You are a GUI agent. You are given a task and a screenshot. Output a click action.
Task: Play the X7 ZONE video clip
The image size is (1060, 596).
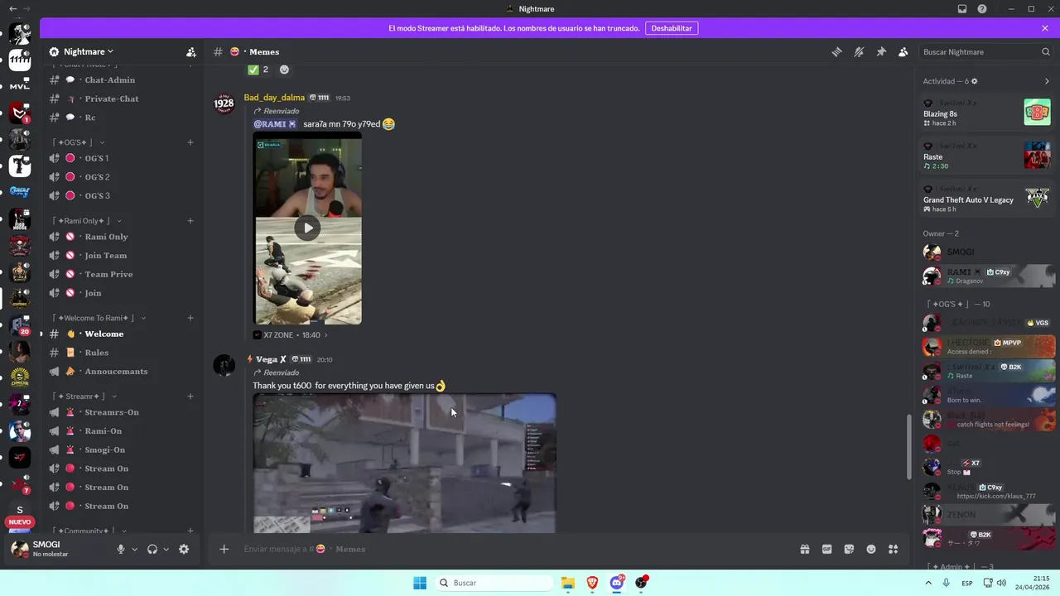point(307,228)
